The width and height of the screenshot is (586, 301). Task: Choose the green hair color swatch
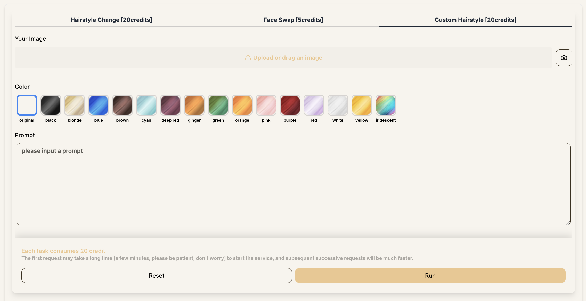pyautogui.click(x=218, y=105)
